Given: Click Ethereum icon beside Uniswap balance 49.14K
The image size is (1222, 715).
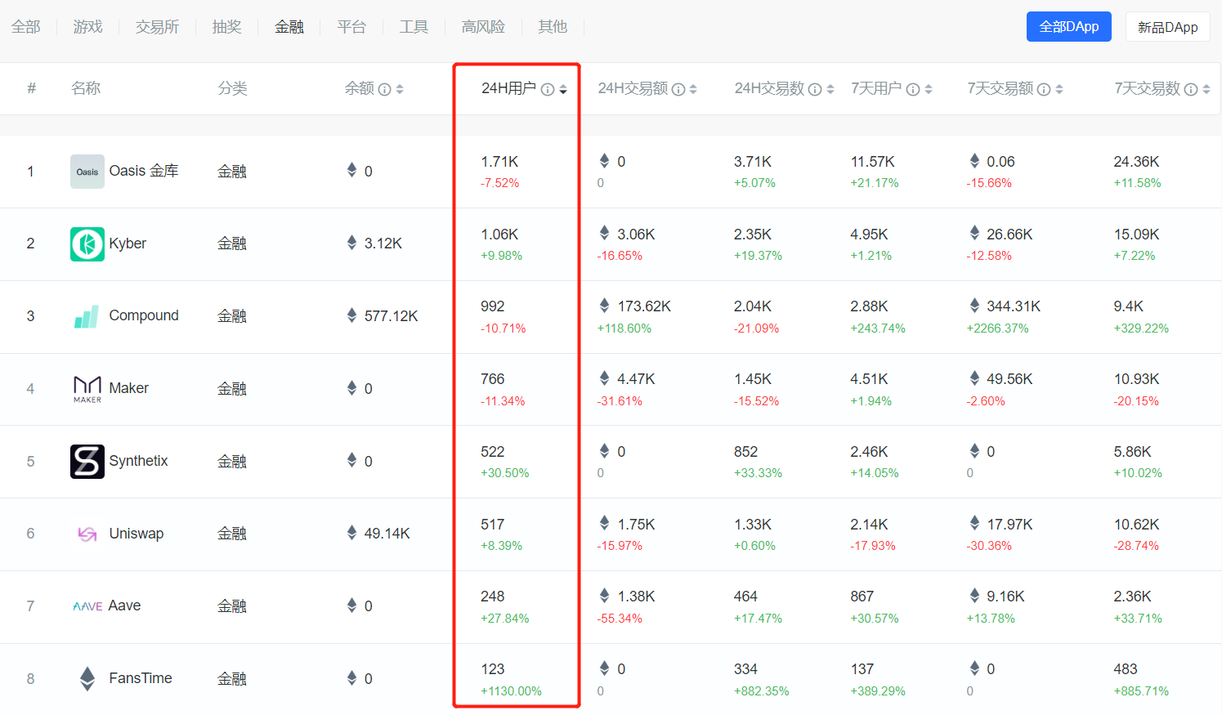Looking at the screenshot, I should point(351,533).
